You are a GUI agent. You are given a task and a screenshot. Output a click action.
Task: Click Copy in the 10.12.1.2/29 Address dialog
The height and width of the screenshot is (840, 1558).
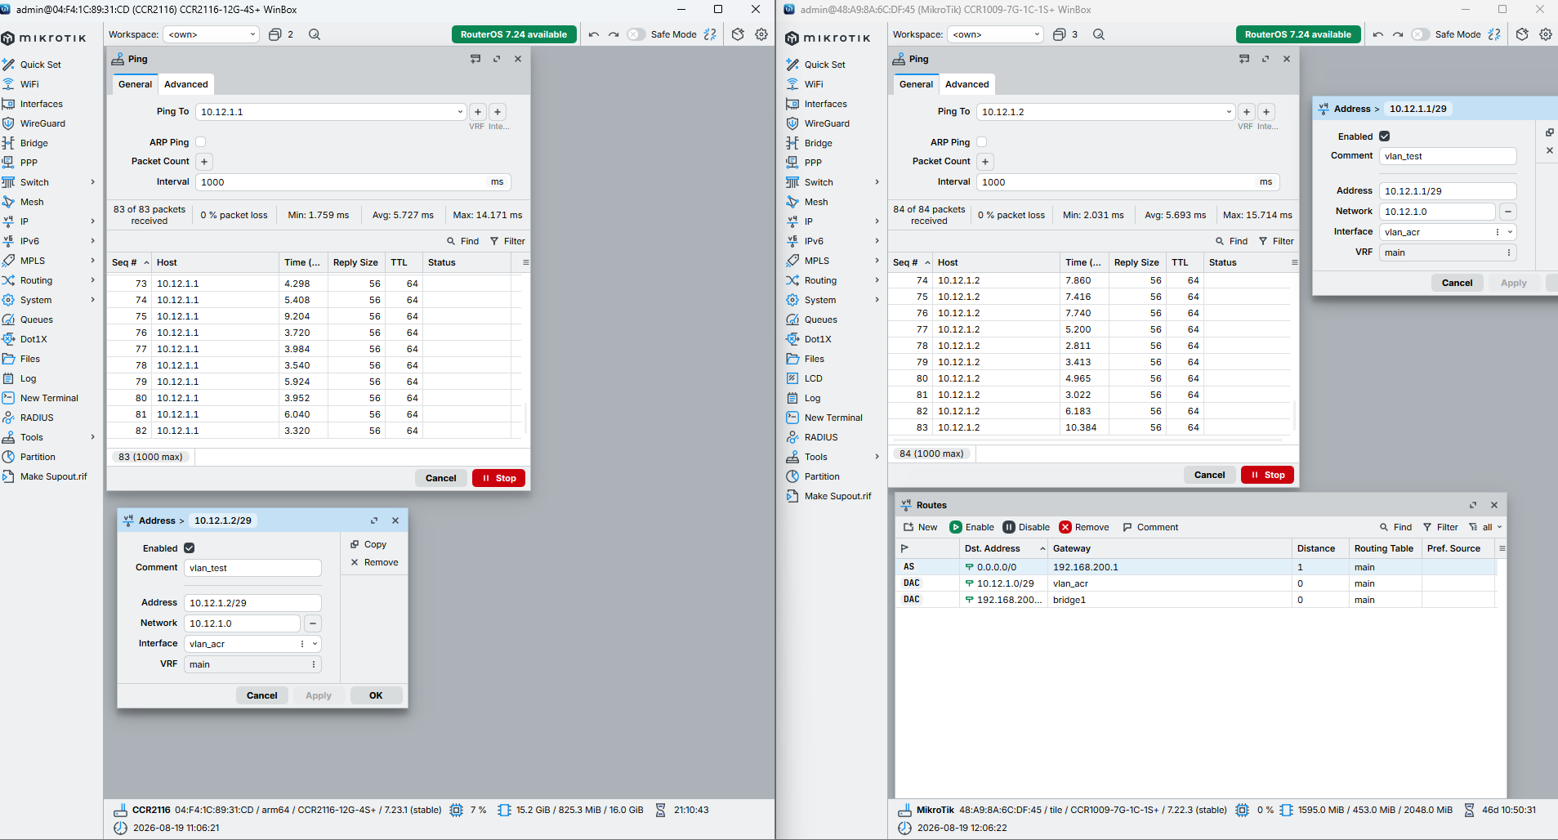[368, 544]
